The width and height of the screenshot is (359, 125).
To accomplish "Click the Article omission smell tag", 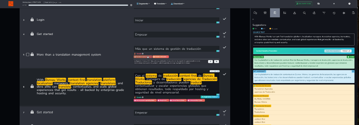I will pos(161,57).
